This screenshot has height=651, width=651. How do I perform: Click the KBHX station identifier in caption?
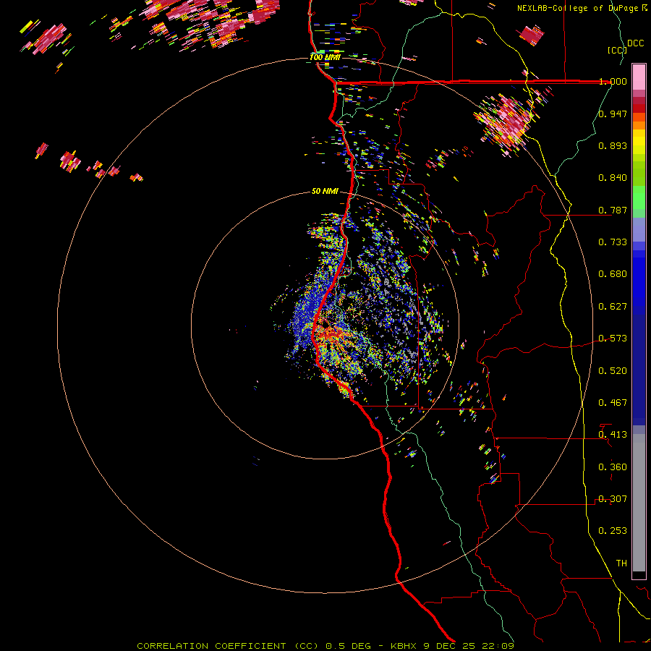point(403,646)
